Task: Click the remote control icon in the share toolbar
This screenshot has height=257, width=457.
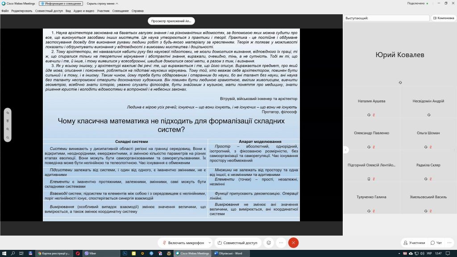Action: [8, 121]
